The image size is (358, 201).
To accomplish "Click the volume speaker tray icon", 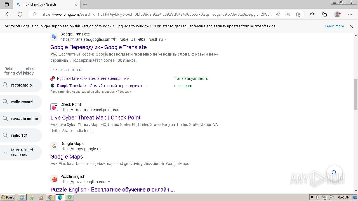I will pyautogui.click(x=318, y=197).
